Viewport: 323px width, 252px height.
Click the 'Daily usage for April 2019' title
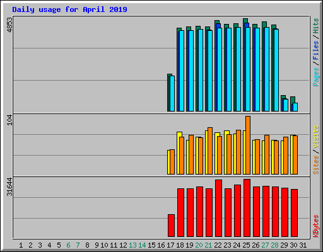[x=69, y=9]
